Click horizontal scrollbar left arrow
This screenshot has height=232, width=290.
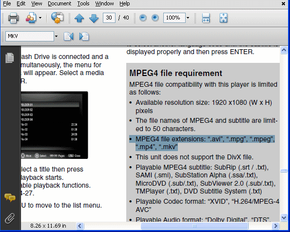(80, 226)
